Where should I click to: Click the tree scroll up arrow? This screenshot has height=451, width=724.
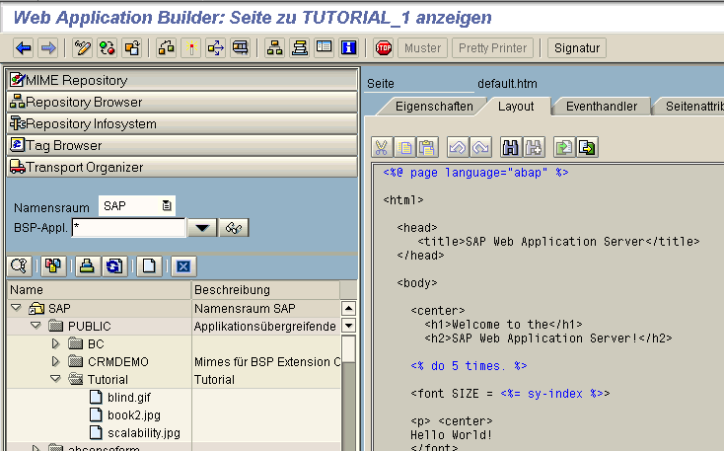pyautogui.click(x=348, y=308)
